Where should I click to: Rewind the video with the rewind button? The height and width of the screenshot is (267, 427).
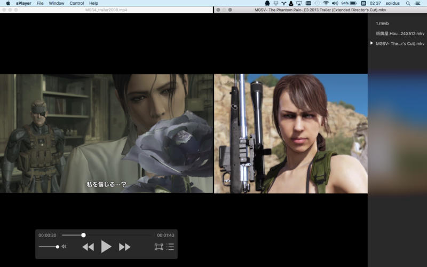click(88, 247)
